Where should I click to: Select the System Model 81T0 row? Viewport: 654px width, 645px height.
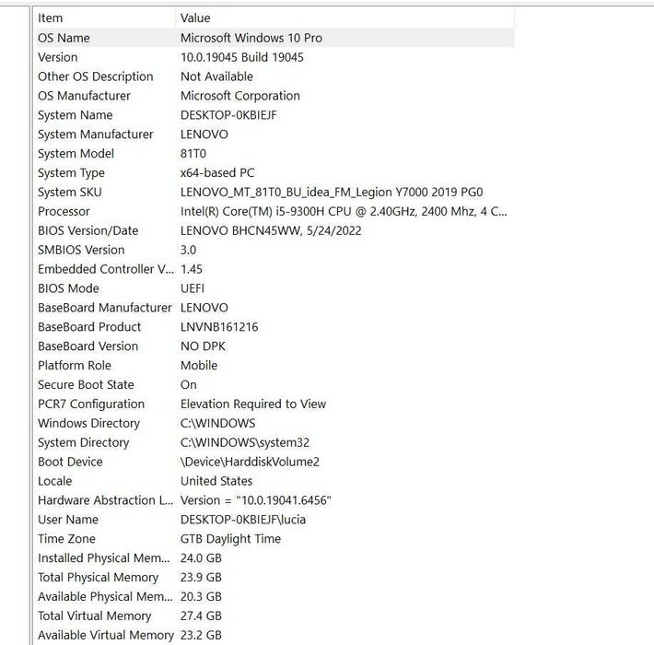pos(274,154)
